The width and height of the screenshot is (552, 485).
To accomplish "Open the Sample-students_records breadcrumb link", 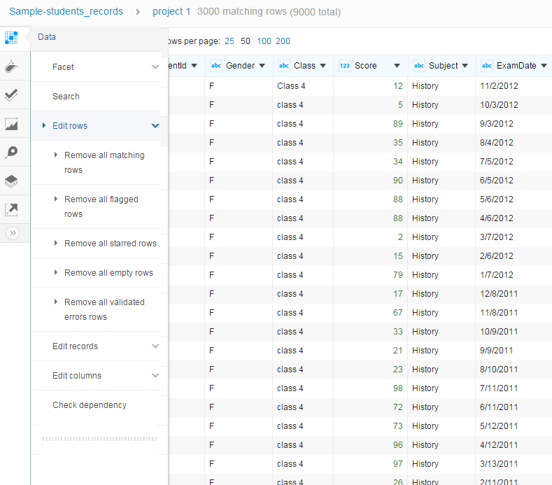I will coord(66,12).
